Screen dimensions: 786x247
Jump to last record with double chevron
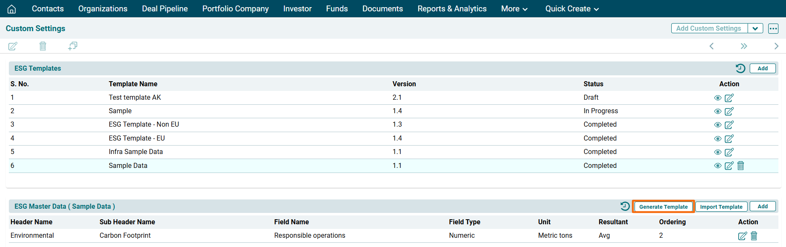click(x=743, y=46)
